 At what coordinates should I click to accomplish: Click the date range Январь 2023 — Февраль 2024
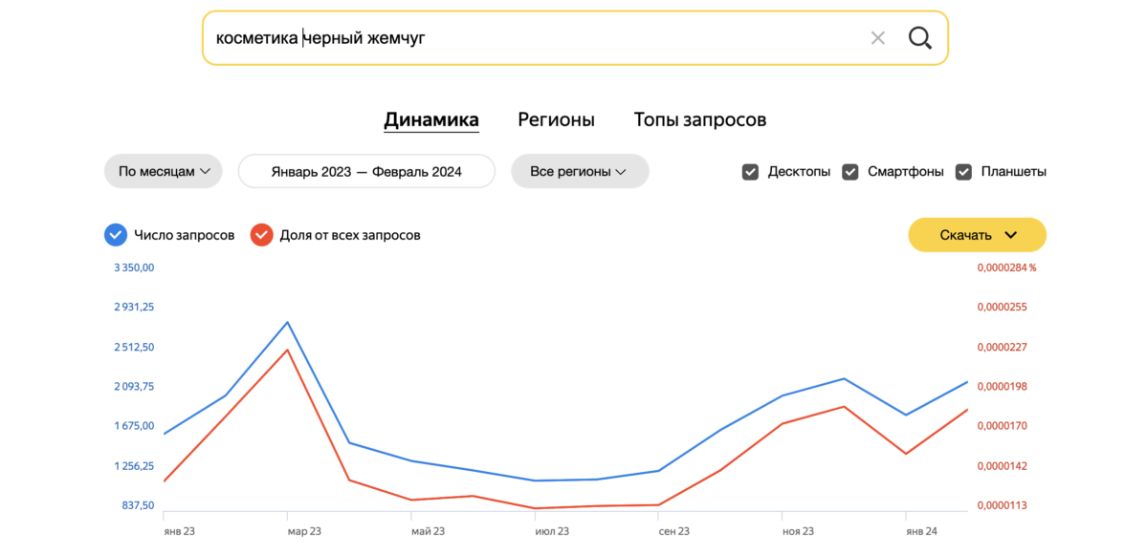[366, 172]
